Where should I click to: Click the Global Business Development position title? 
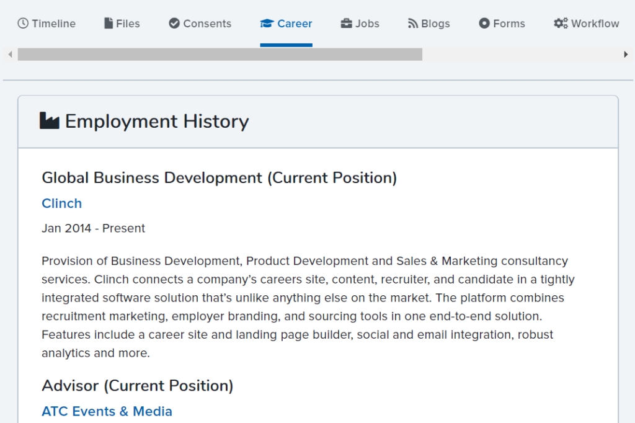(x=219, y=178)
